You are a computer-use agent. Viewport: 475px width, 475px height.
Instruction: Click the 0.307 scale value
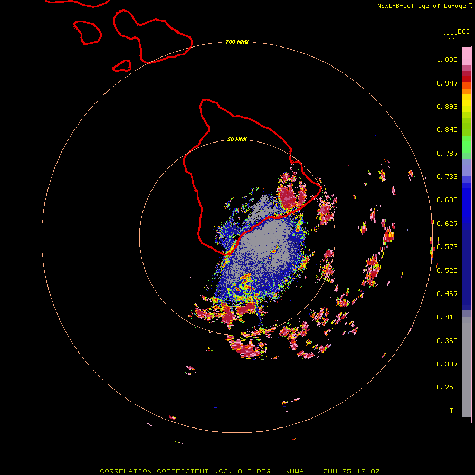[447, 364]
